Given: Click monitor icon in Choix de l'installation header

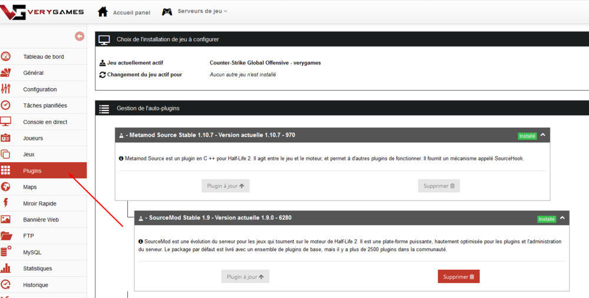Looking at the screenshot, I should pos(104,40).
